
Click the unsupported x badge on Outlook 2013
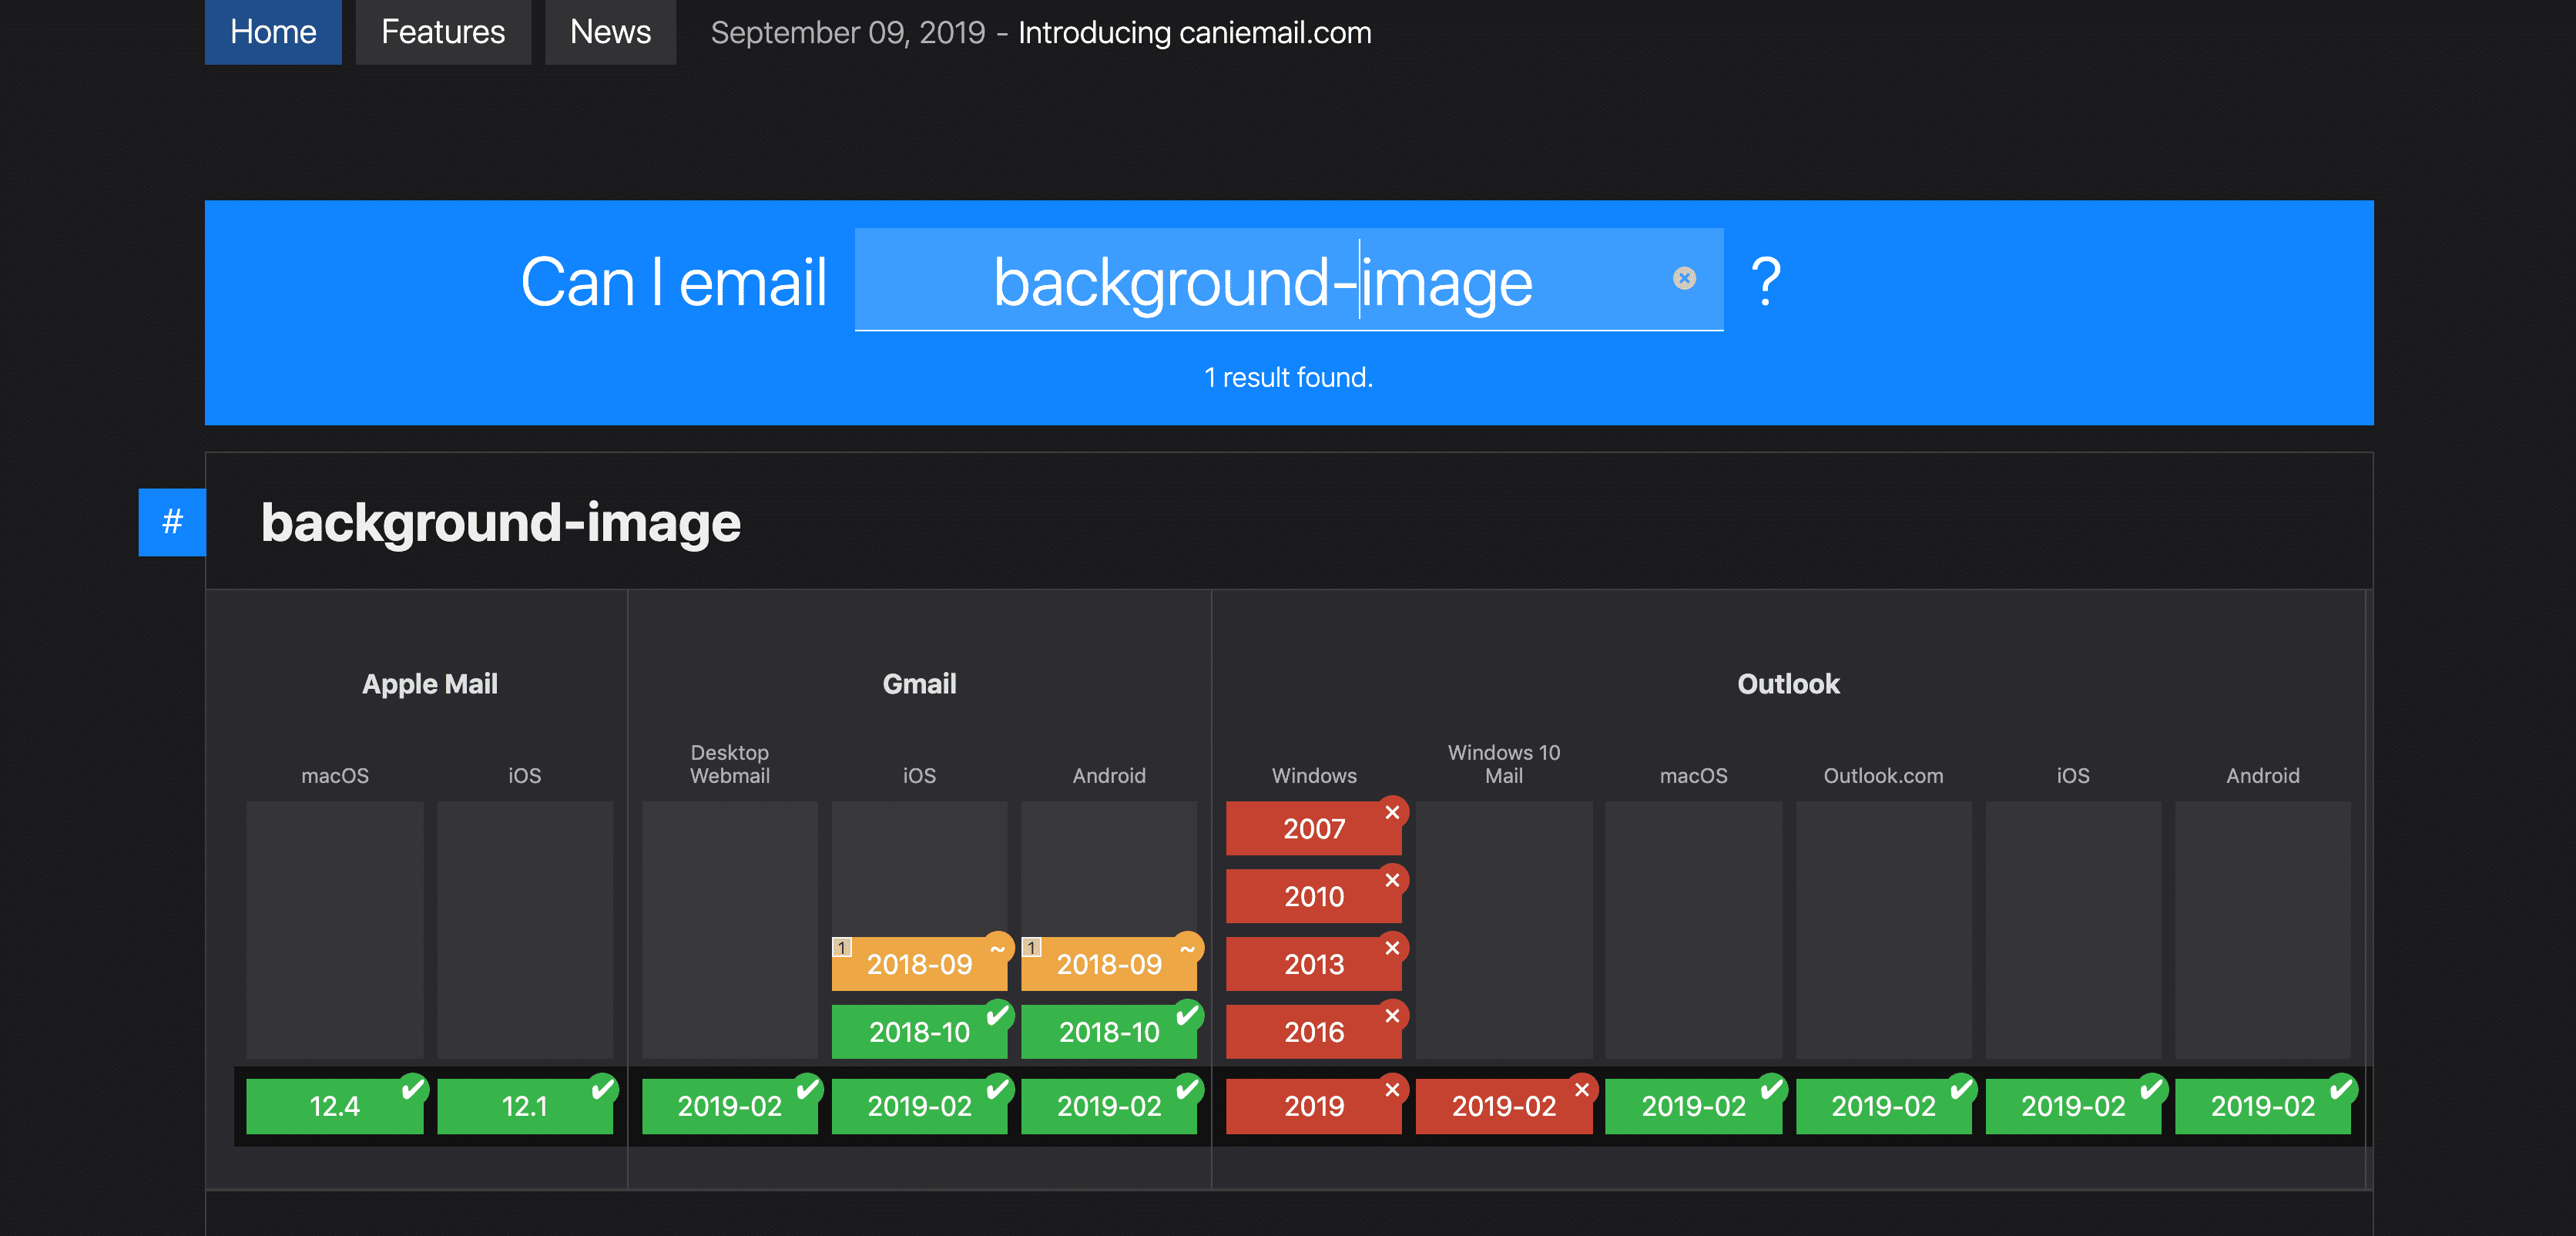pyautogui.click(x=1392, y=948)
